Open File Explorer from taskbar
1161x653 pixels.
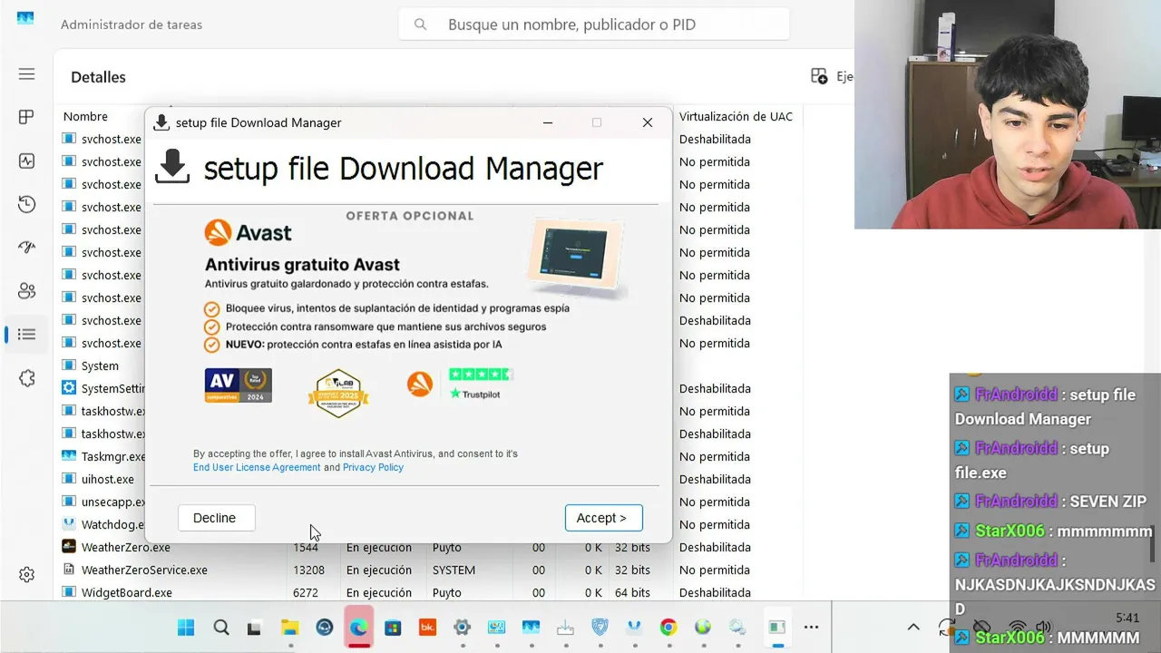coord(289,627)
